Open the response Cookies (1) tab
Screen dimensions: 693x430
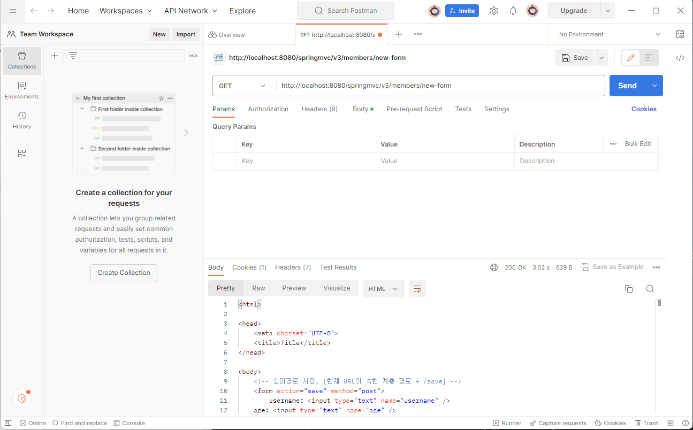[249, 267]
